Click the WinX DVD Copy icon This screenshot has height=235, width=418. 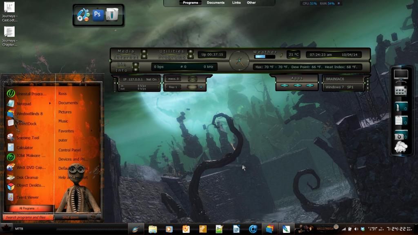(x=11, y=167)
